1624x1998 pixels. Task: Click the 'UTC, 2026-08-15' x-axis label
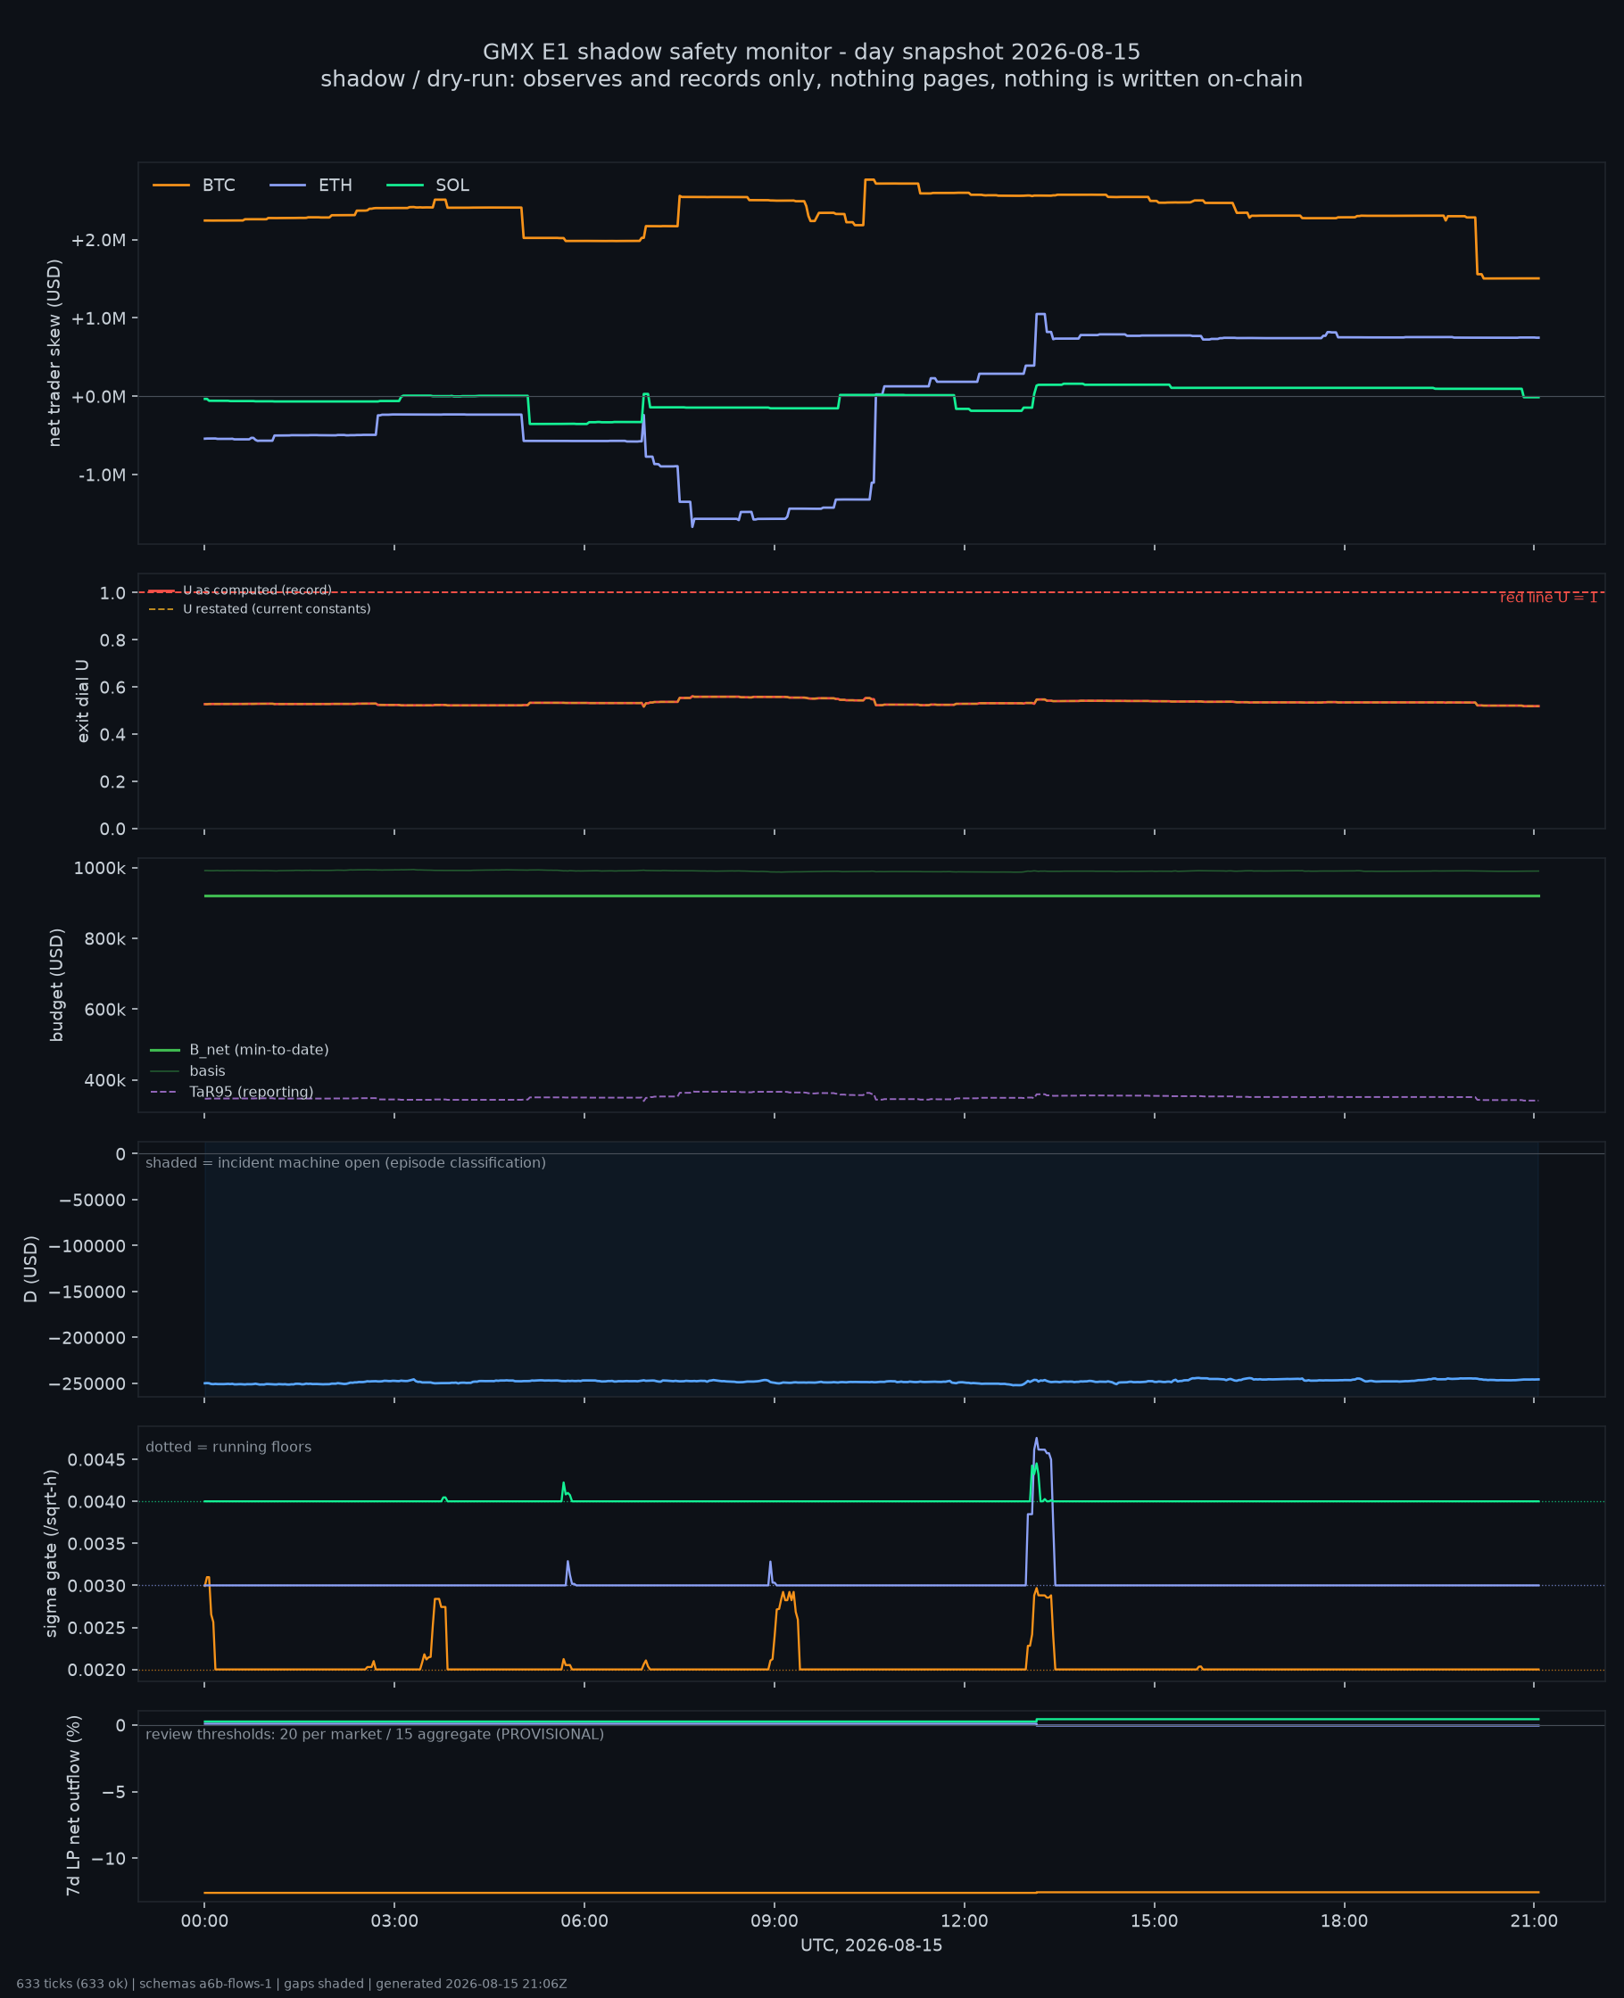click(x=871, y=1944)
